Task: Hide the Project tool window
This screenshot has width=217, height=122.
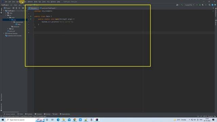Action: [26, 8]
